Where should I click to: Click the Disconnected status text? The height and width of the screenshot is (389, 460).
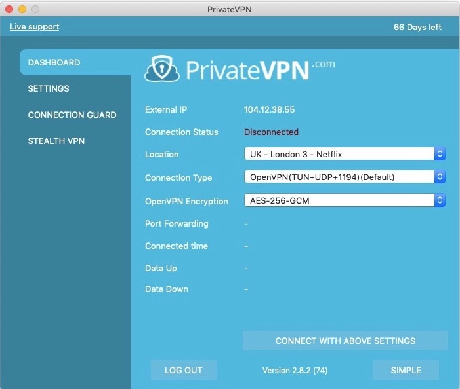(272, 132)
